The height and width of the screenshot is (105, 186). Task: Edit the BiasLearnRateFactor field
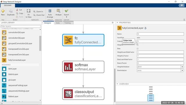pos(160,60)
